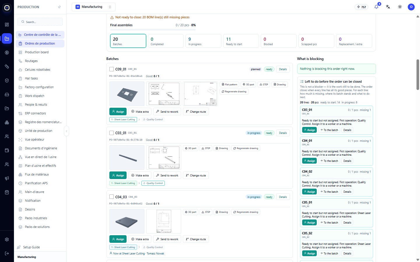Download Flat pattern for C09_01
Viewport: 420px width, 262px height.
click(229, 84)
